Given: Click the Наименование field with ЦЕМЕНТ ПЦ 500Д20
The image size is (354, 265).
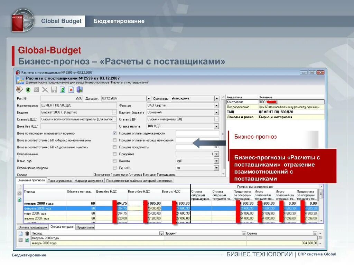Looking at the screenshot, I should 78,105.
